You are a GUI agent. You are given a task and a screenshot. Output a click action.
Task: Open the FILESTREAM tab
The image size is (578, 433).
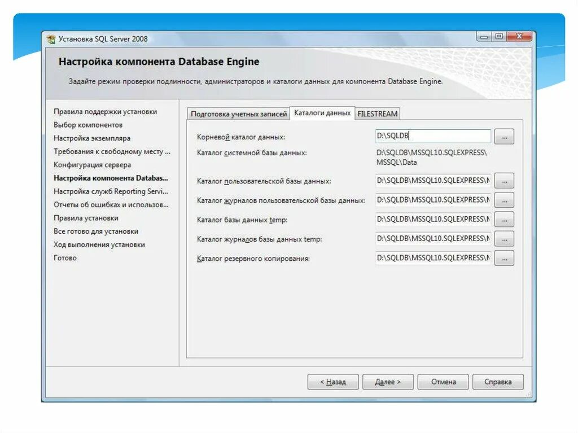[378, 114]
